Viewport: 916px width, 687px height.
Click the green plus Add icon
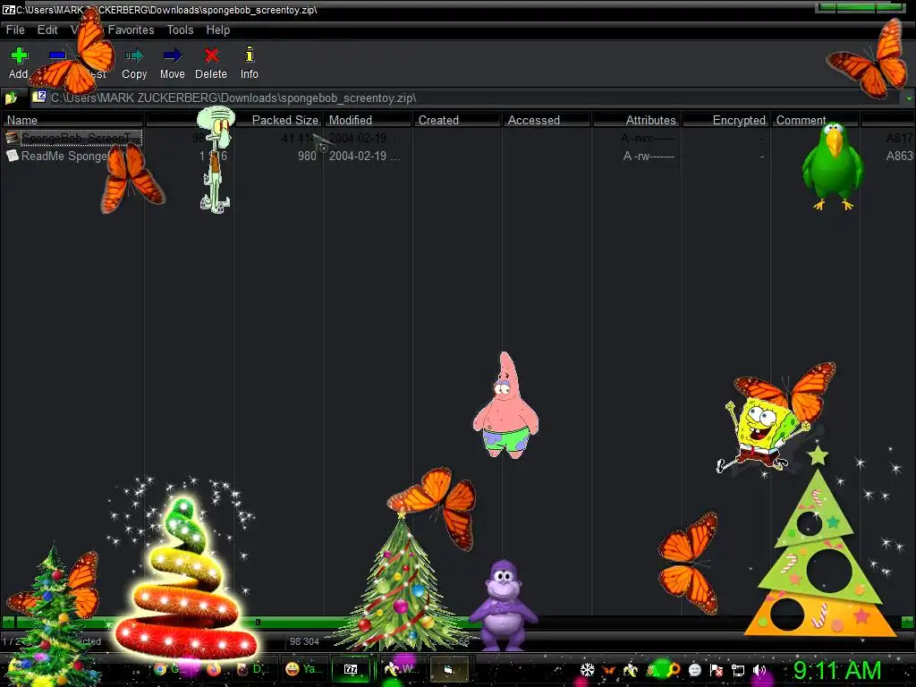(19, 56)
